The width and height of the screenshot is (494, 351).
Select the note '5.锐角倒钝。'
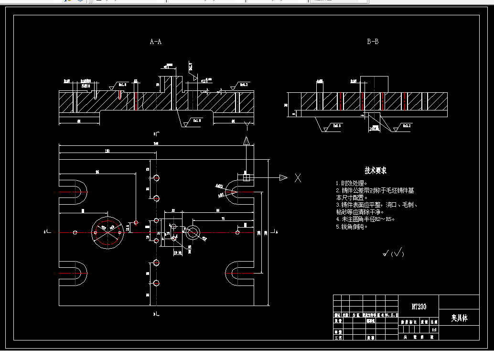[x=352, y=227]
